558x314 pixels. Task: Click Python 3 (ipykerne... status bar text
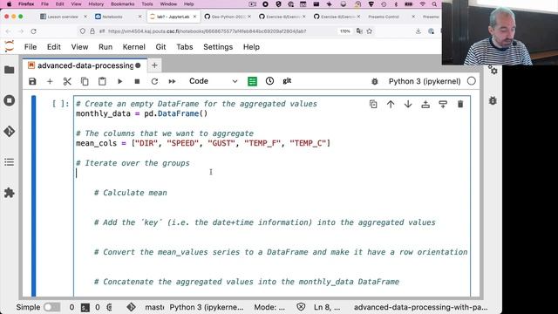point(207,307)
